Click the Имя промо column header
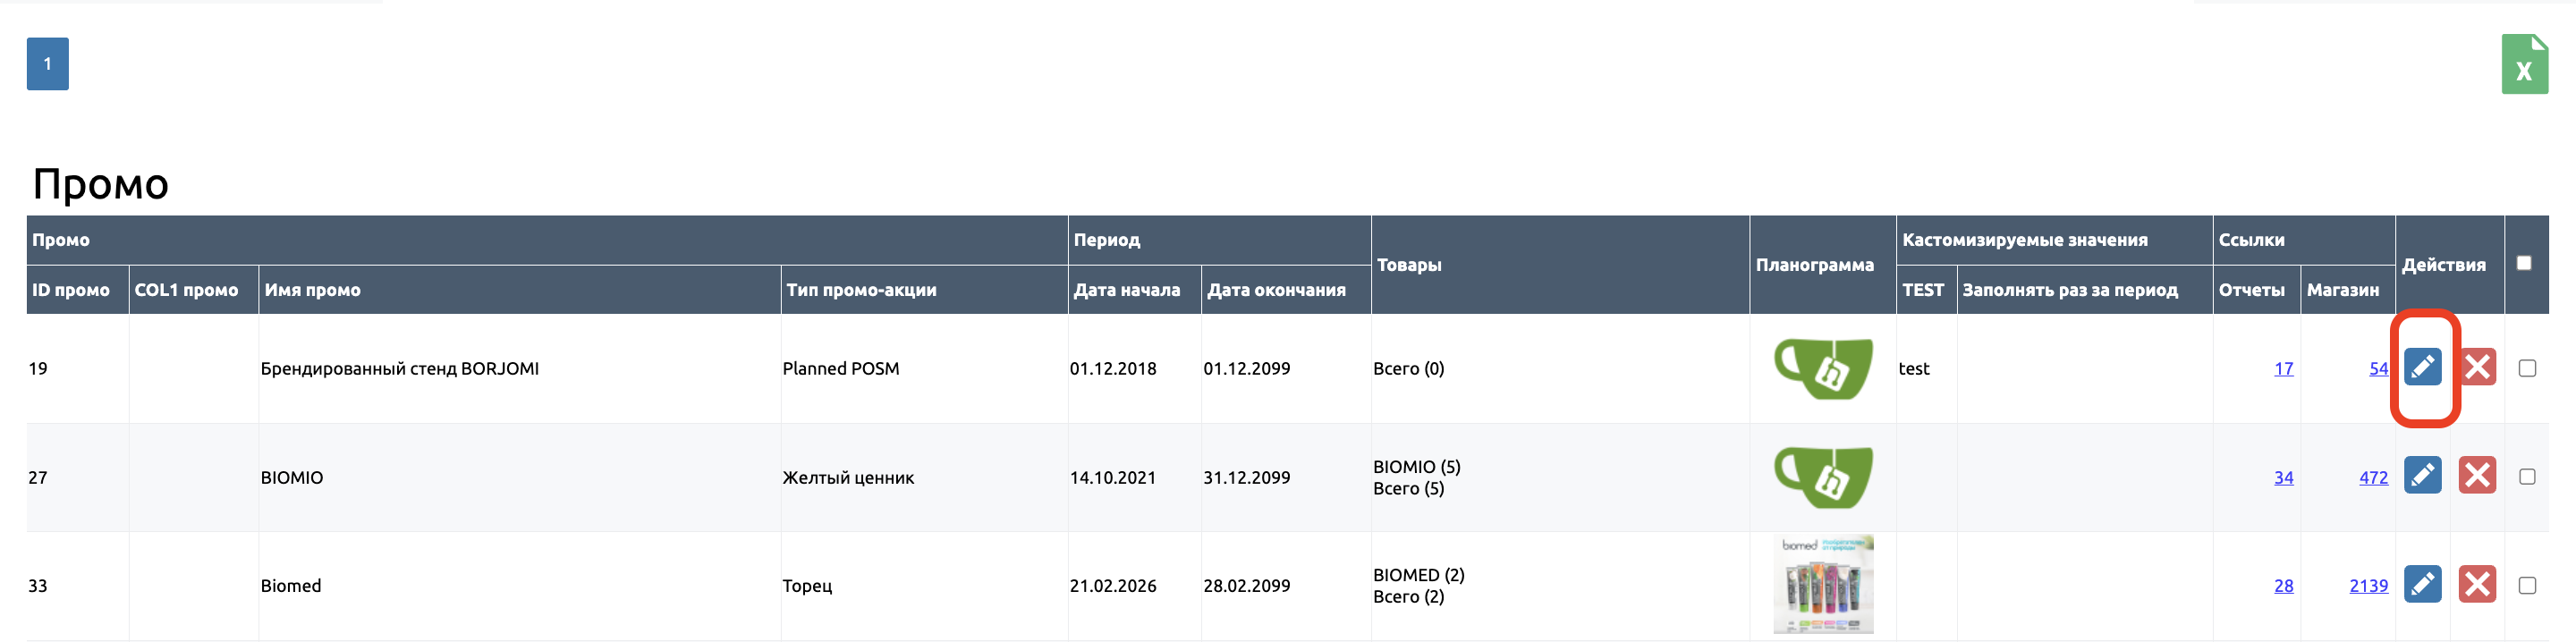 tap(312, 290)
